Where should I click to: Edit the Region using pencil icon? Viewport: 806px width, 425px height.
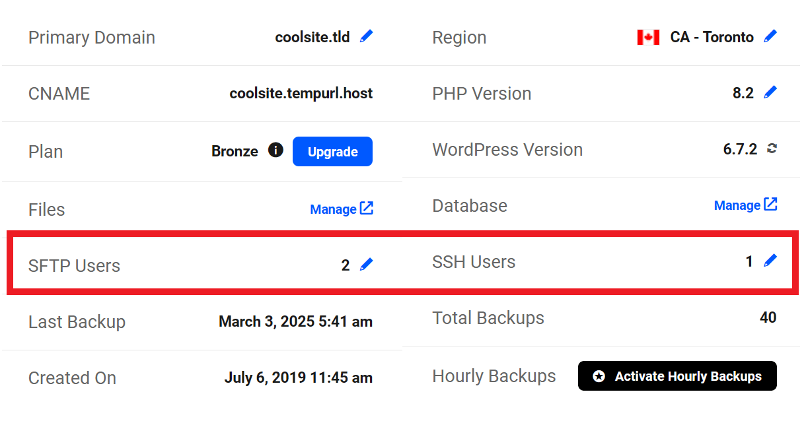coord(770,36)
